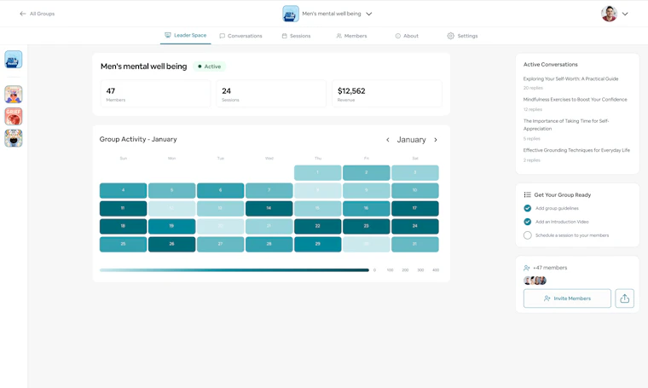
Task: Open the $12,562 Revenue stat card
Action: [387, 94]
